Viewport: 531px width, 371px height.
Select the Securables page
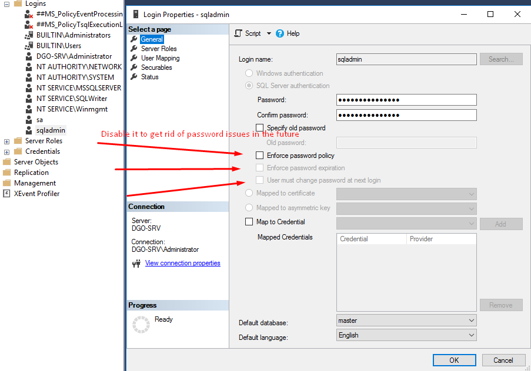pyautogui.click(x=156, y=67)
